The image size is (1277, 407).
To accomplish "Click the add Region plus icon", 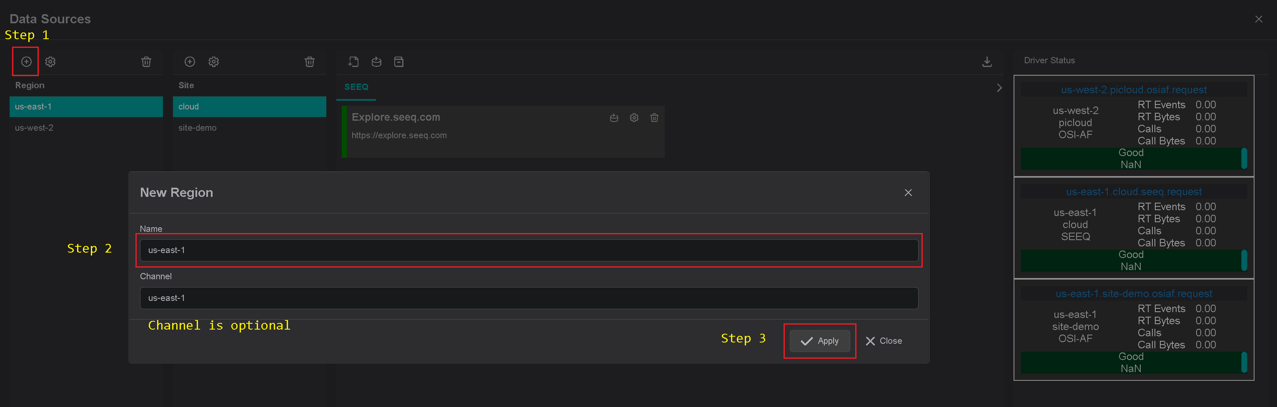I will (x=26, y=62).
